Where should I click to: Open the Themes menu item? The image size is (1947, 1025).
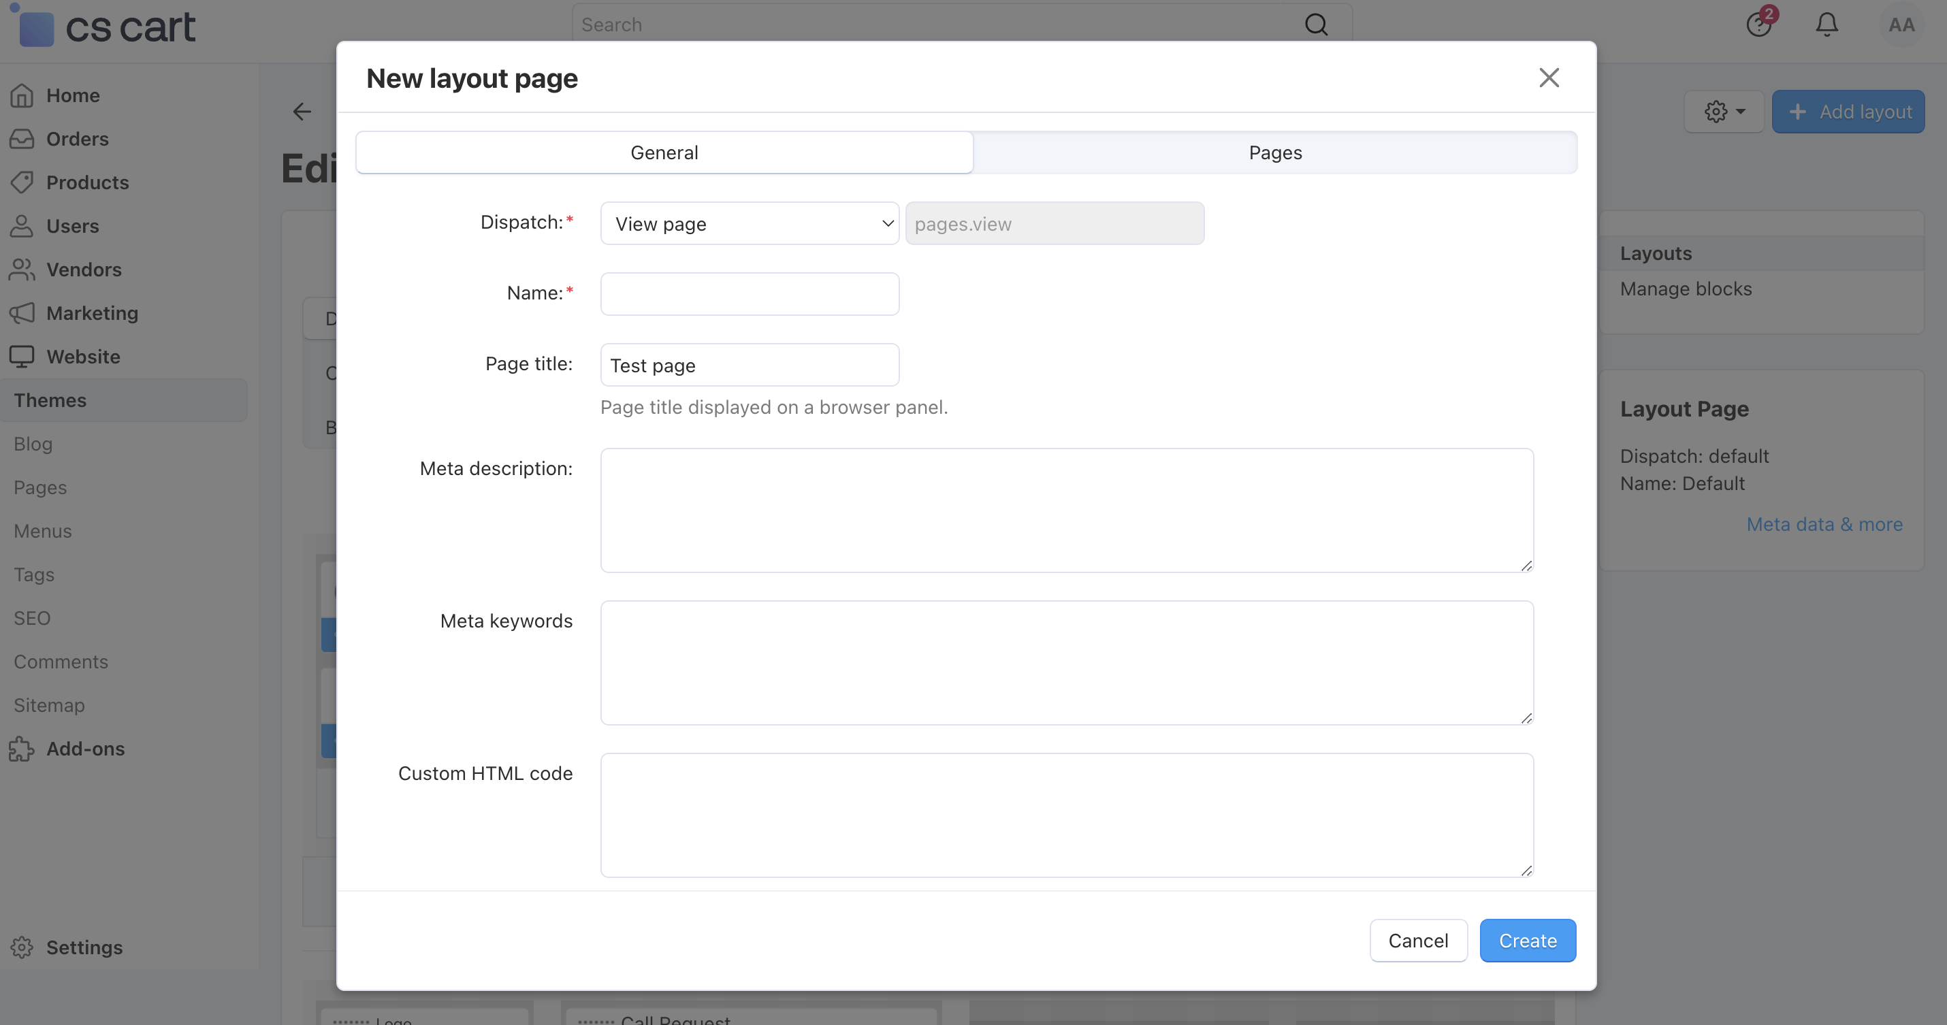[124, 400]
